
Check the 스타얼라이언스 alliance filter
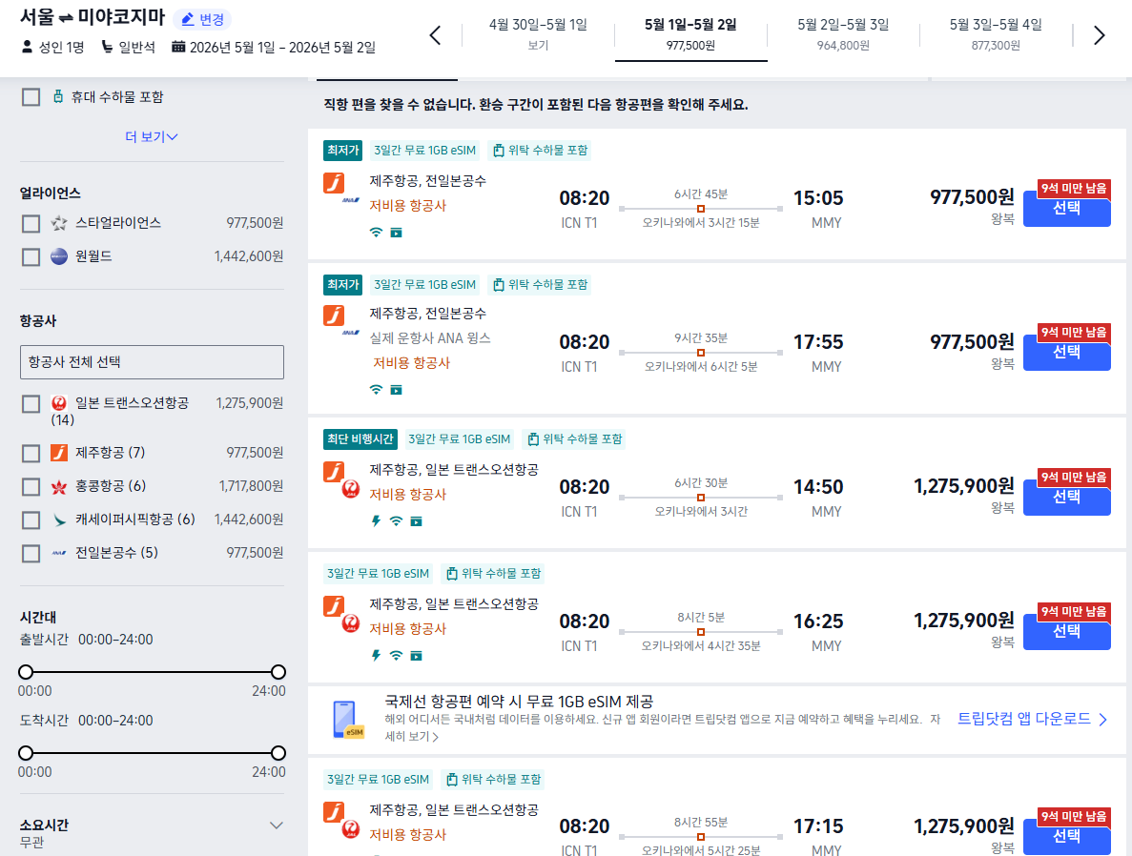click(x=31, y=224)
